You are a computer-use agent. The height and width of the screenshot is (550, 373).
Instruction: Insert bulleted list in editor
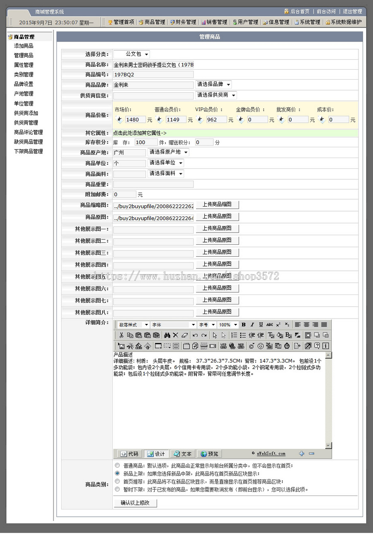(243, 335)
